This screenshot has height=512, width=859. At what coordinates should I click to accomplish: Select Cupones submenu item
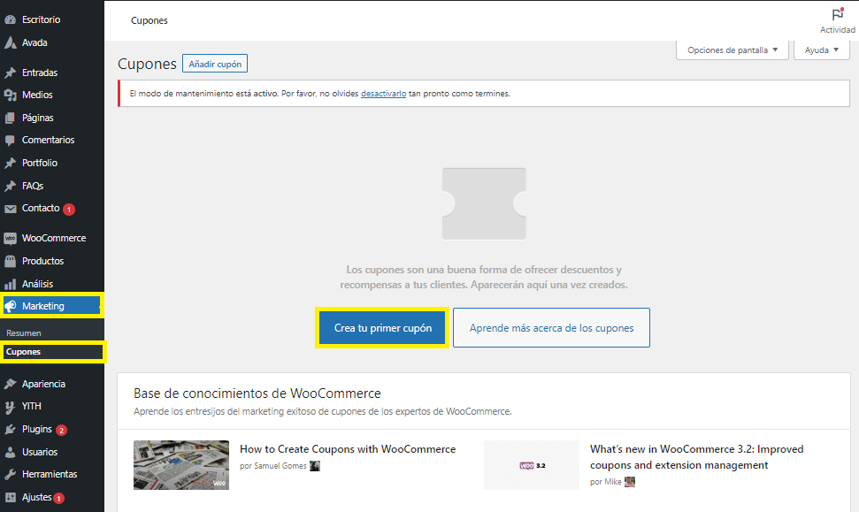24,352
